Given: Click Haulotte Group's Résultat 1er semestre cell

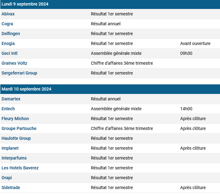Looking at the screenshot, I should (112, 138).
